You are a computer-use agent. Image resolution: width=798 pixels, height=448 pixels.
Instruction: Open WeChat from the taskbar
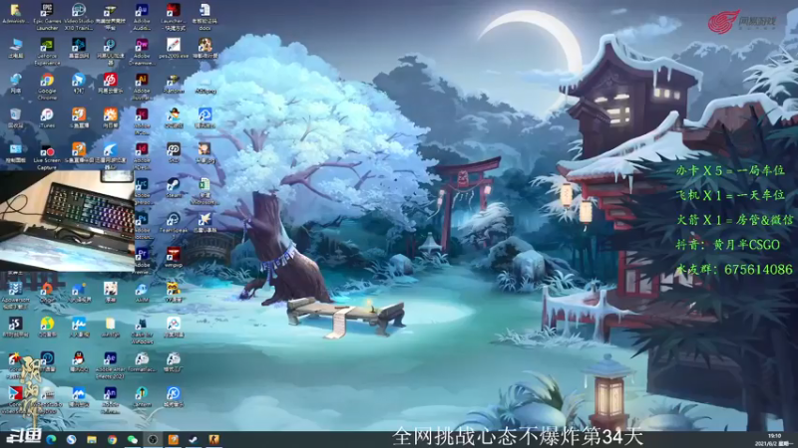coord(133,439)
